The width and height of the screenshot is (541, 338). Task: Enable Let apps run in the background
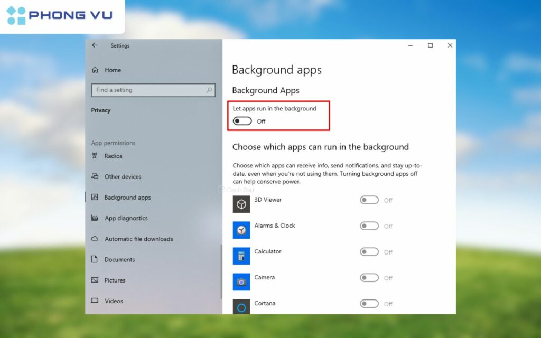(242, 121)
